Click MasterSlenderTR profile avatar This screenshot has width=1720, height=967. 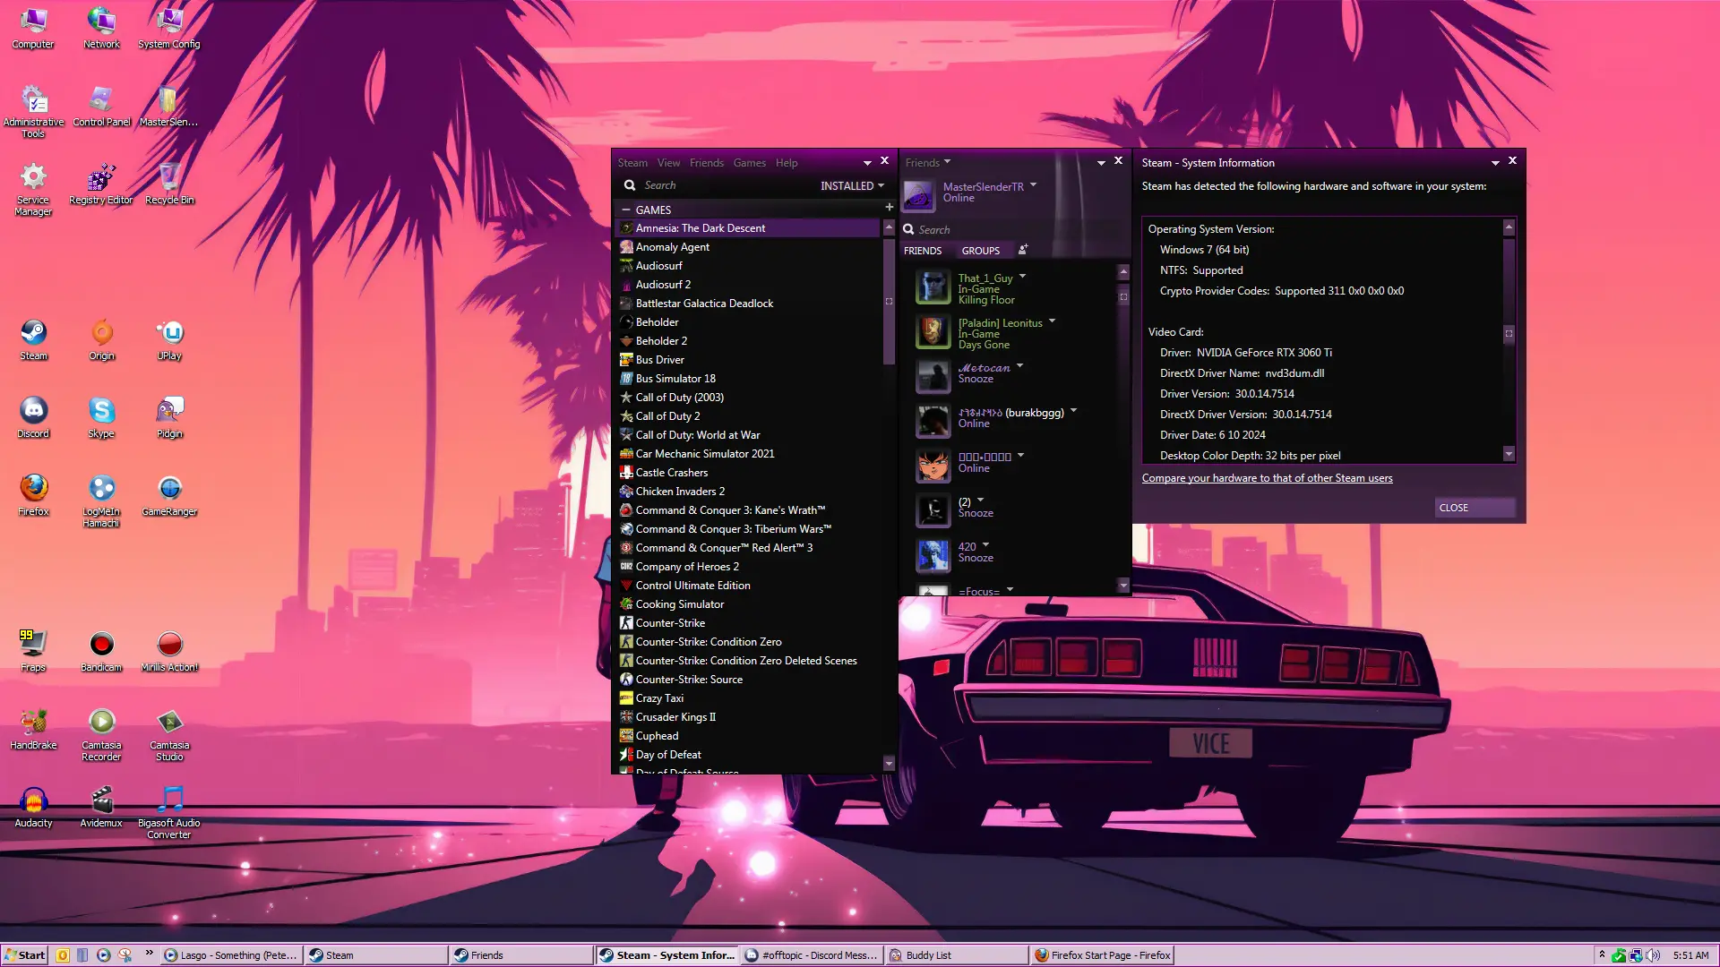(918, 194)
